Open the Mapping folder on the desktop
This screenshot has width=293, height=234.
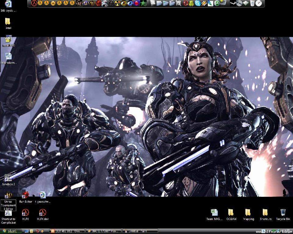[248, 214]
